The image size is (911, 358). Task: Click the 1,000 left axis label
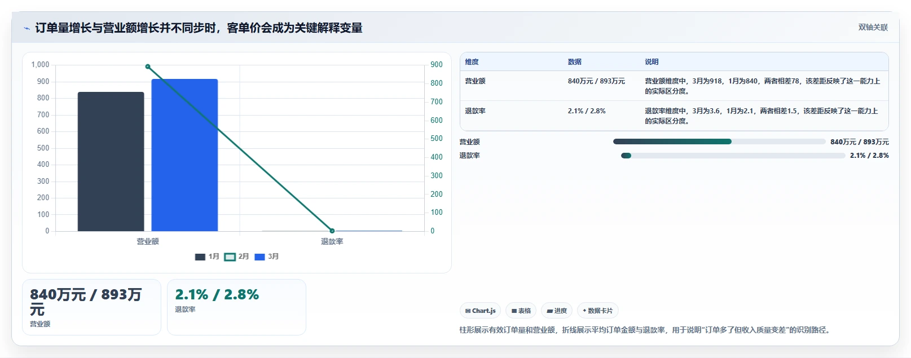40,65
